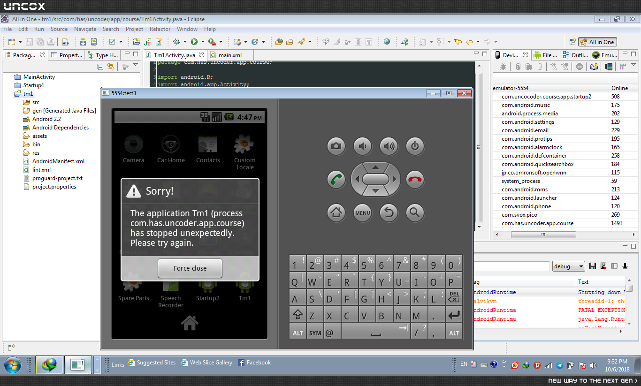Click the emulator back arrow button
641x386 pixels.
[389, 212]
